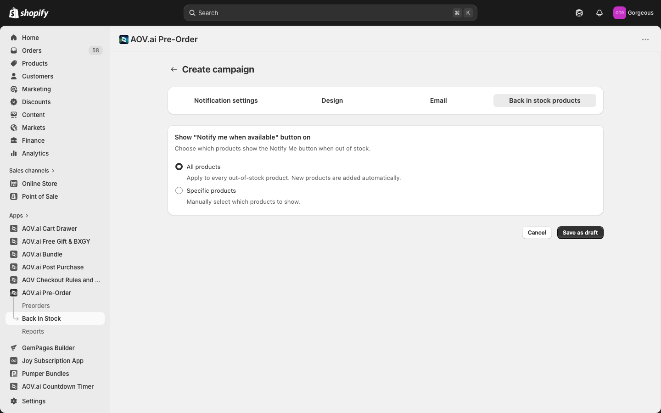
Task: Click the AOV Checkout Rules app icon
Action: pyautogui.click(x=14, y=280)
